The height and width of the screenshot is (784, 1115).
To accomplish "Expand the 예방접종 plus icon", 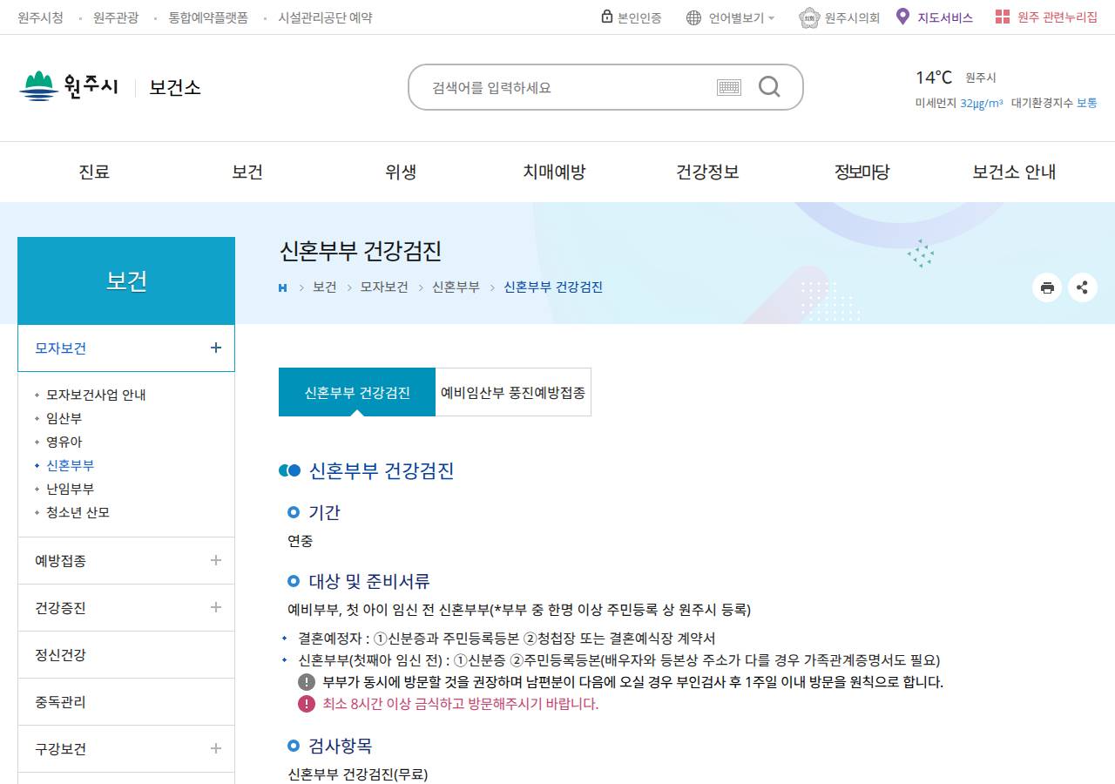I will tap(216, 560).
